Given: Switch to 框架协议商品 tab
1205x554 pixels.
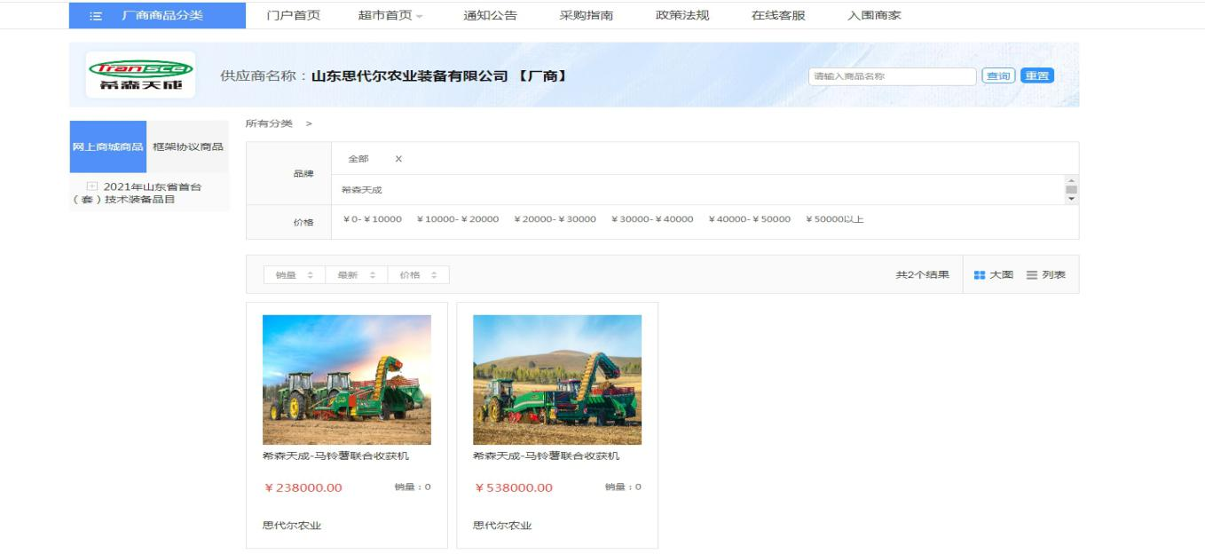Looking at the screenshot, I should point(188,146).
